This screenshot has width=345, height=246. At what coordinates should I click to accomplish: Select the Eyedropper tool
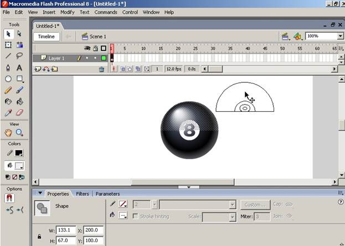[x=8, y=113]
